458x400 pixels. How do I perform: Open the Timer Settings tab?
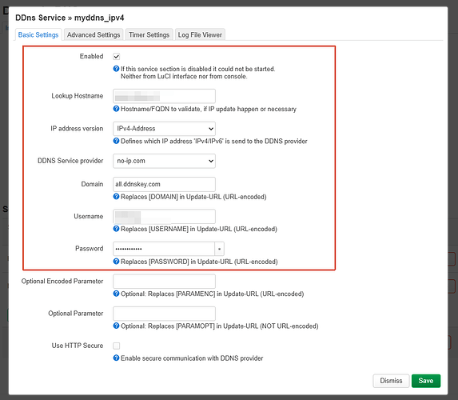pyautogui.click(x=149, y=34)
